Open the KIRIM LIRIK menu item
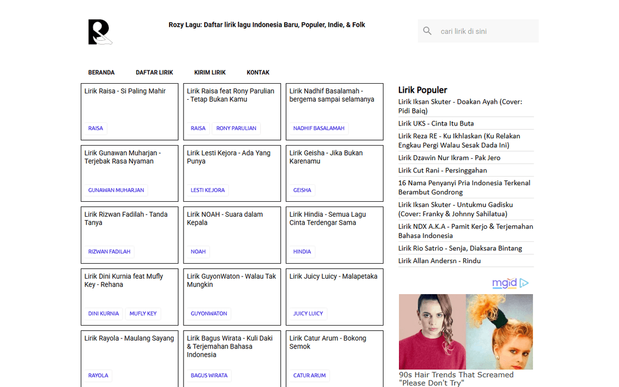This screenshot has width=619, height=387. (210, 73)
